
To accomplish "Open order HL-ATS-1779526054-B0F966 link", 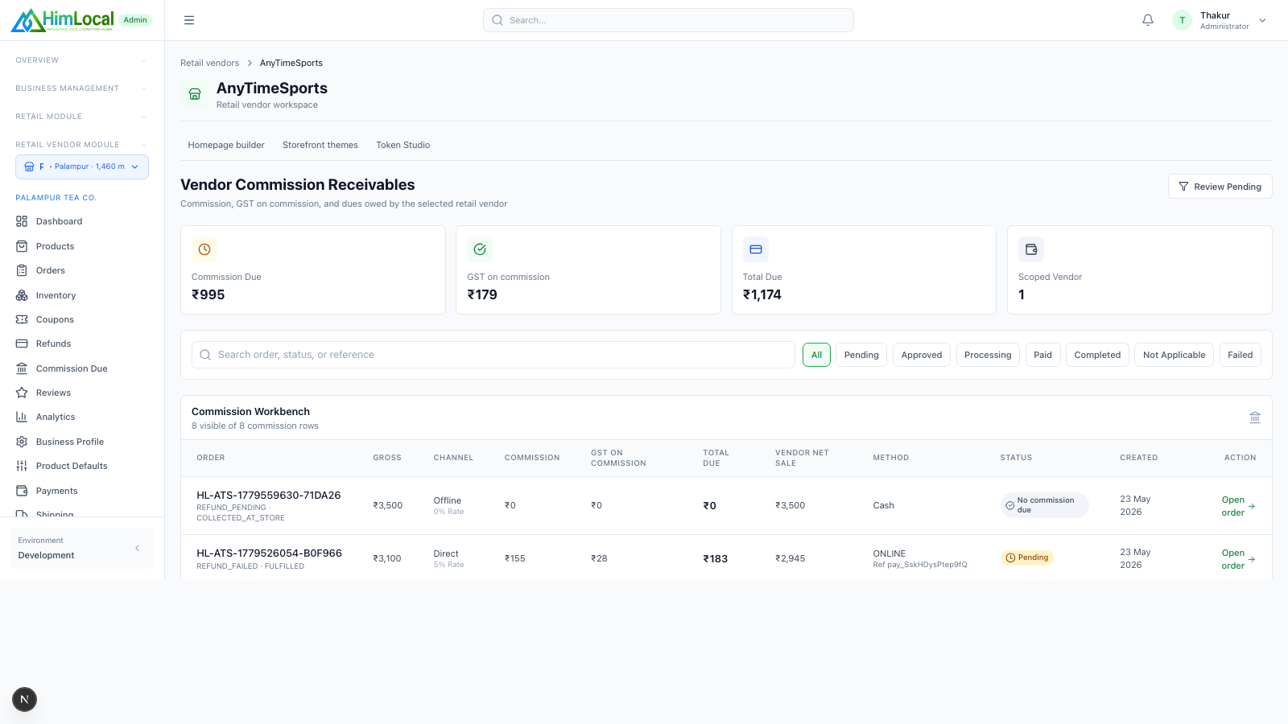I will pyautogui.click(x=1238, y=559).
